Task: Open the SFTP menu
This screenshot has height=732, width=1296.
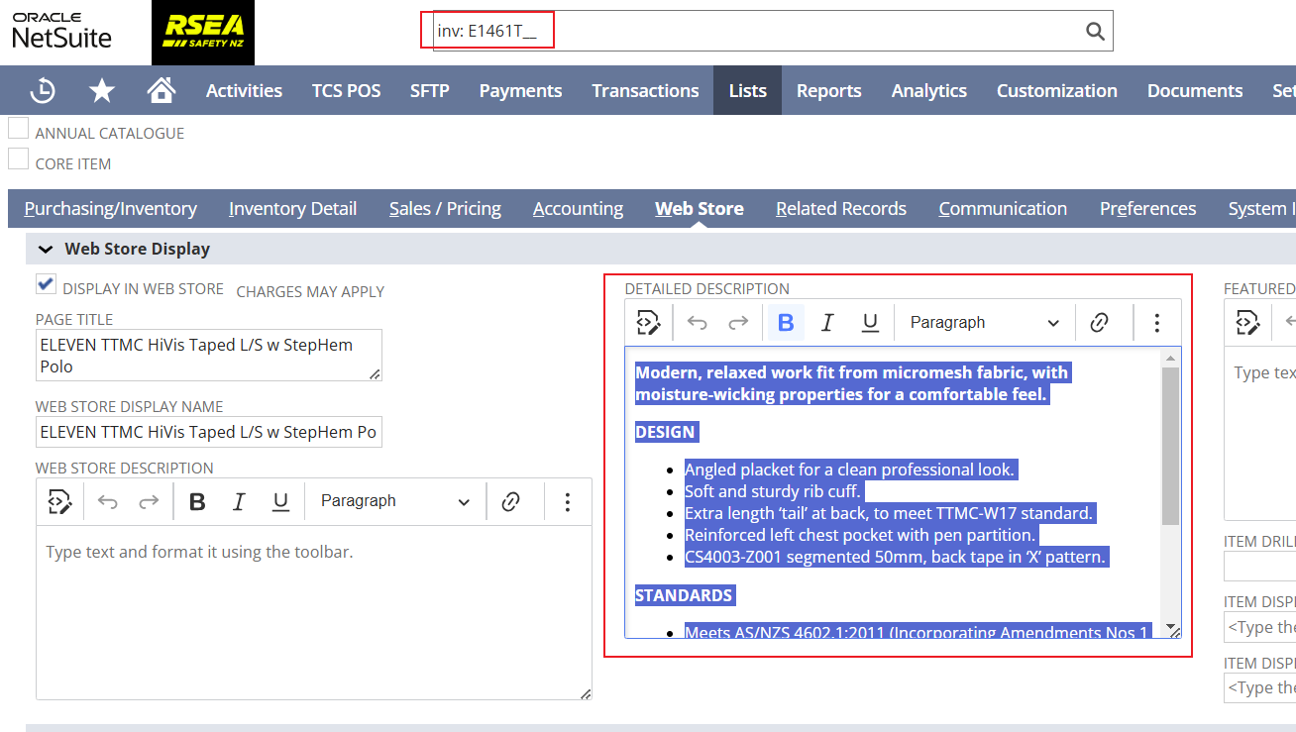Action: (x=430, y=90)
